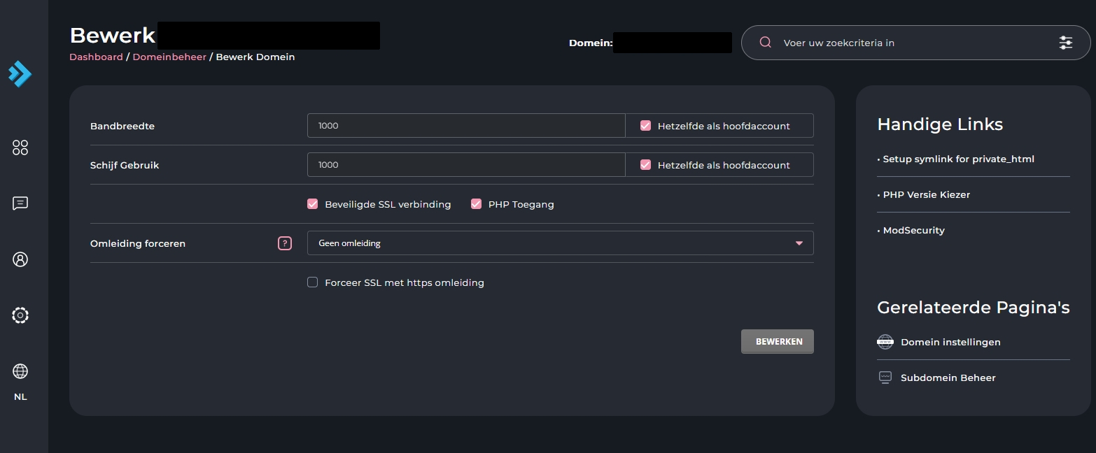Uncheck Bandbreedte 'Hetzelfde als hoofdaccount' checkbox
Screen dimensions: 1096x453
pyautogui.click(x=646, y=126)
